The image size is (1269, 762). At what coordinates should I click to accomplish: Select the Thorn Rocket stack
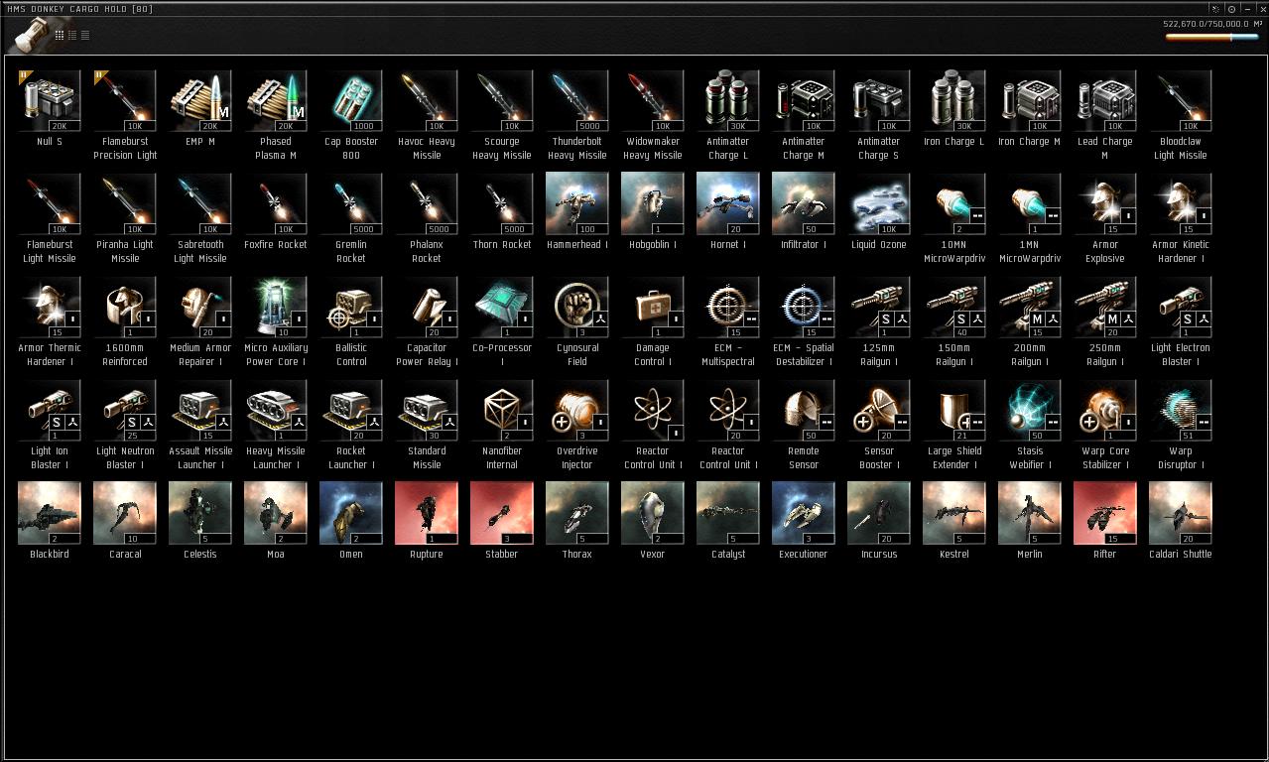click(x=502, y=203)
